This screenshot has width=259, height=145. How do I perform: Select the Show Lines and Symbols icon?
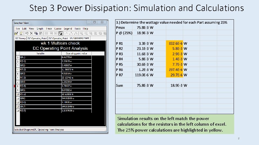coord(76,33)
